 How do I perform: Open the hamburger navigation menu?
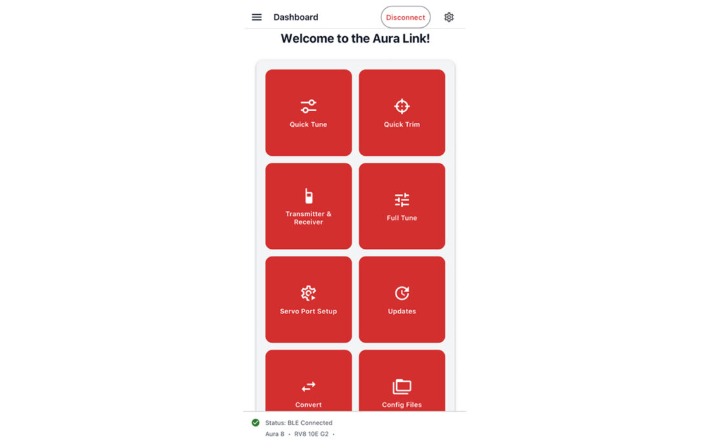coord(257,17)
